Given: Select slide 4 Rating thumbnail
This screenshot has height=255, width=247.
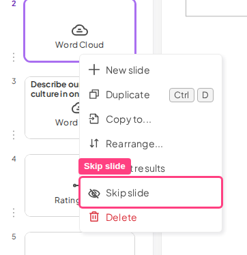Looking at the screenshot, I should (x=52, y=185).
